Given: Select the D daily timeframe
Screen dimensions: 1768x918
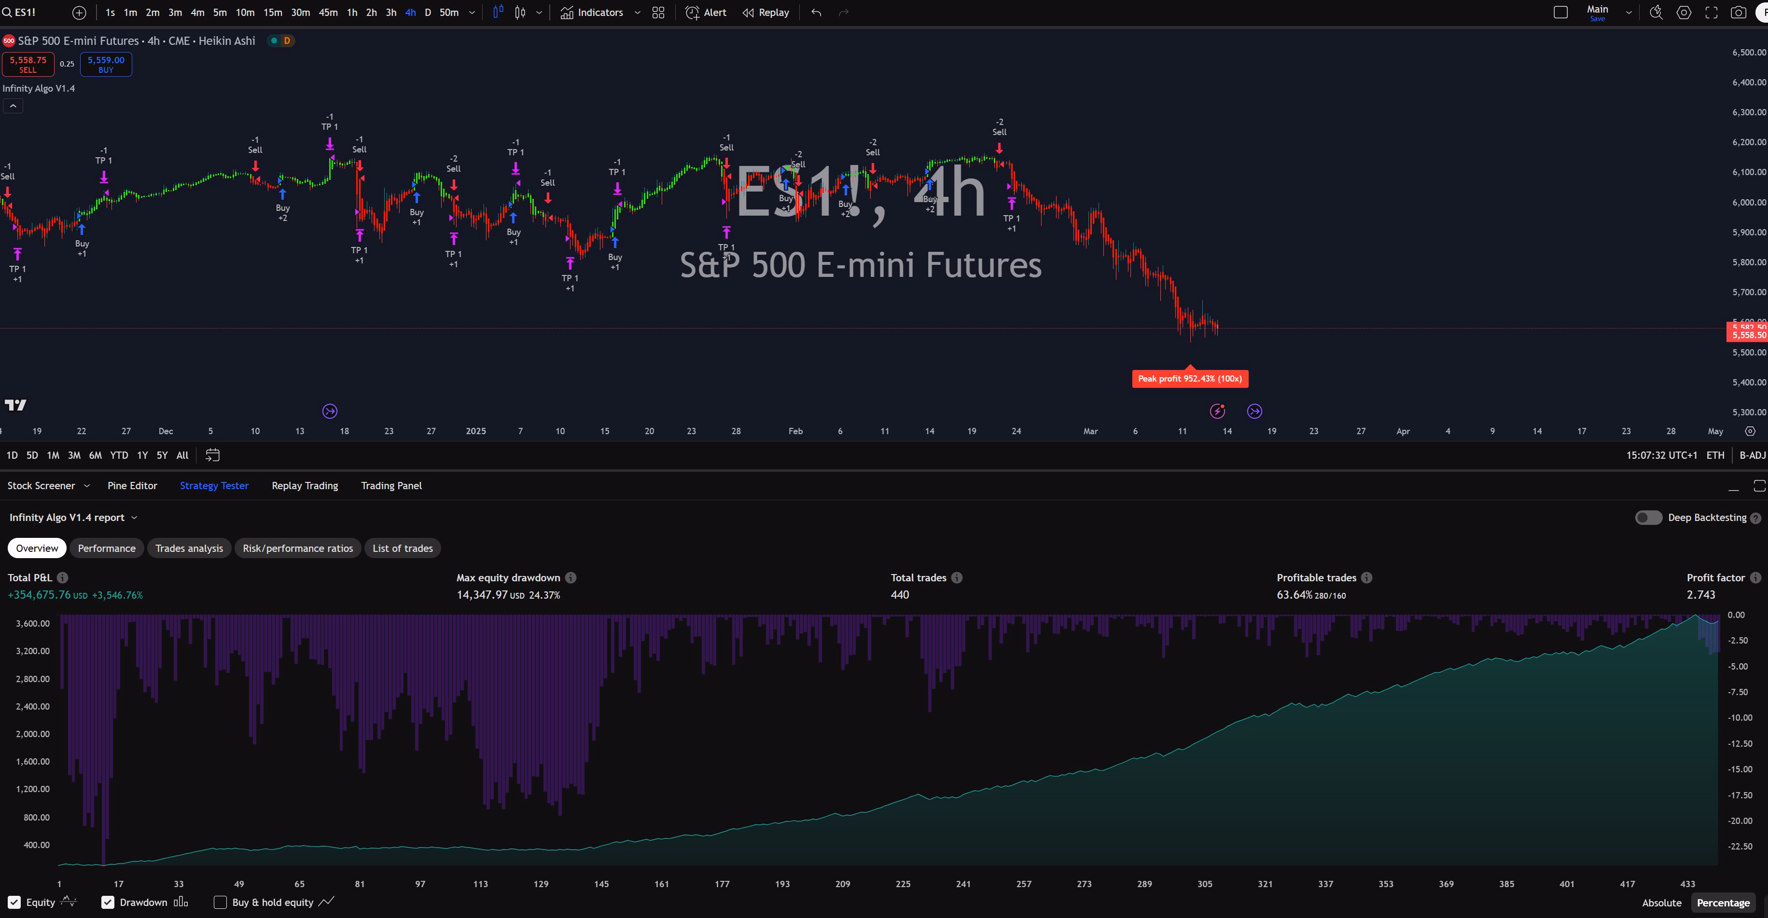Looking at the screenshot, I should [428, 13].
